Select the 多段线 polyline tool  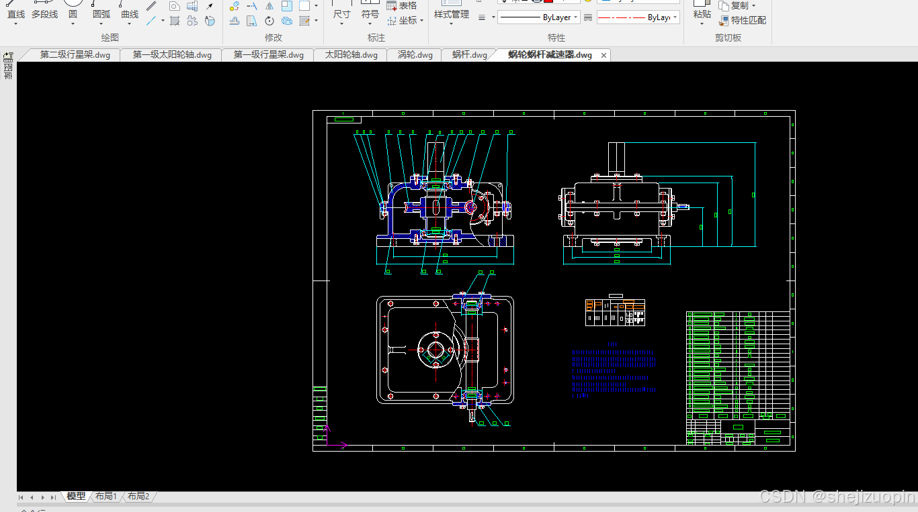[44, 12]
